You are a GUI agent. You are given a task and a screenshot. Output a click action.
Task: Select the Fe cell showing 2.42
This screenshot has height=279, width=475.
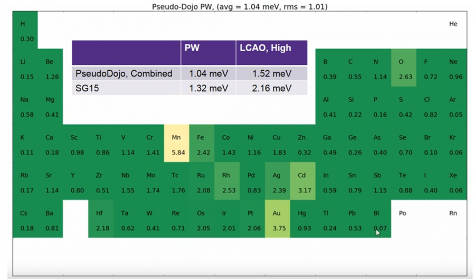coord(202,143)
